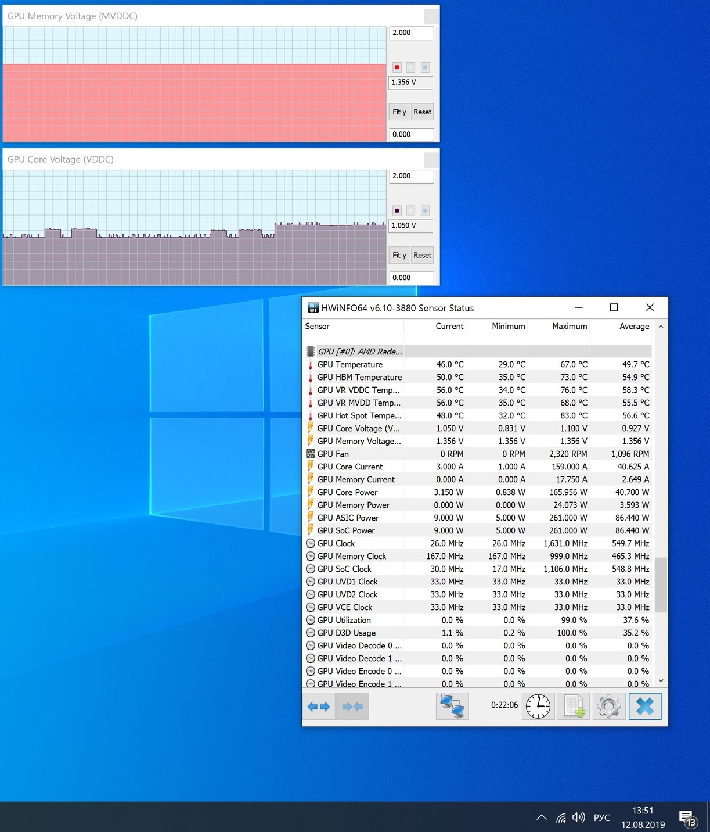Click the Current column header
Viewport: 710px width, 832px height.
coord(435,327)
